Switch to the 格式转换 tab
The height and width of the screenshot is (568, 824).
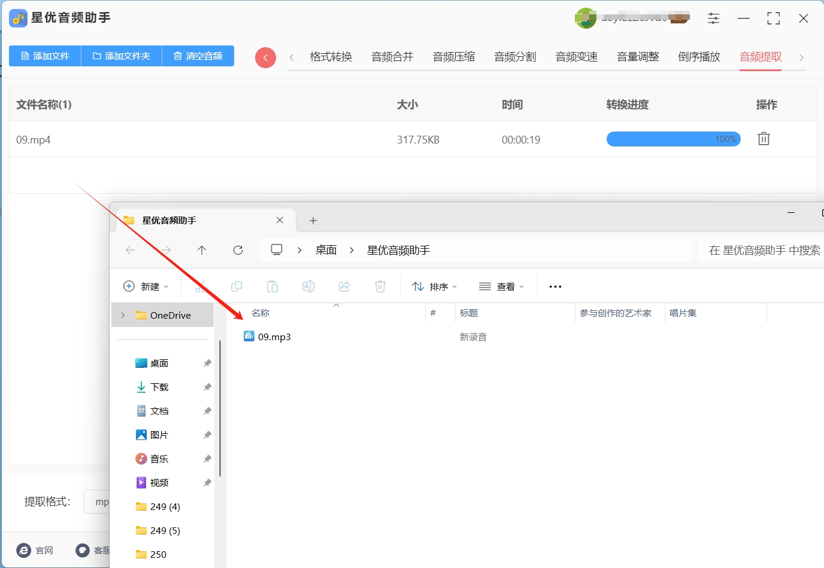(x=331, y=57)
